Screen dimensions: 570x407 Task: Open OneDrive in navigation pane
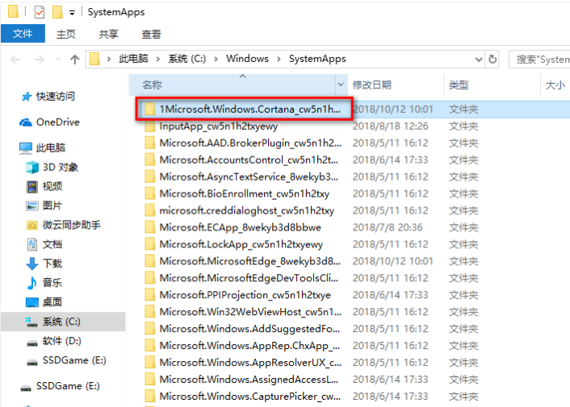coord(49,123)
